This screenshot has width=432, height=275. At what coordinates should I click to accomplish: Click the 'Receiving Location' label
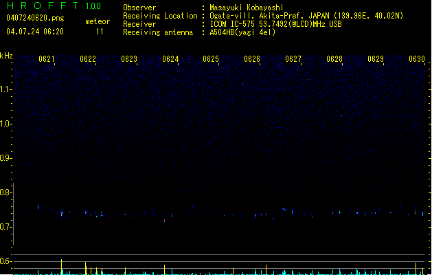point(160,16)
